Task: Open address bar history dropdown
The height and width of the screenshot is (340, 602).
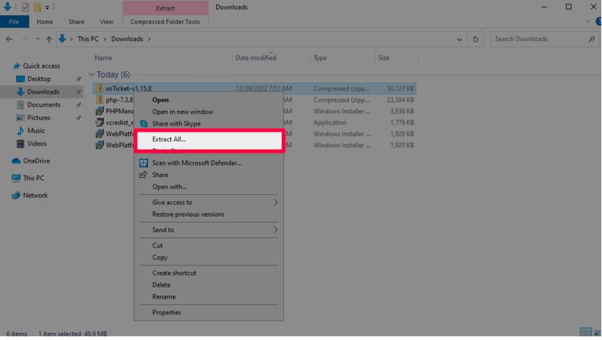Action: click(x=459, y=39)
